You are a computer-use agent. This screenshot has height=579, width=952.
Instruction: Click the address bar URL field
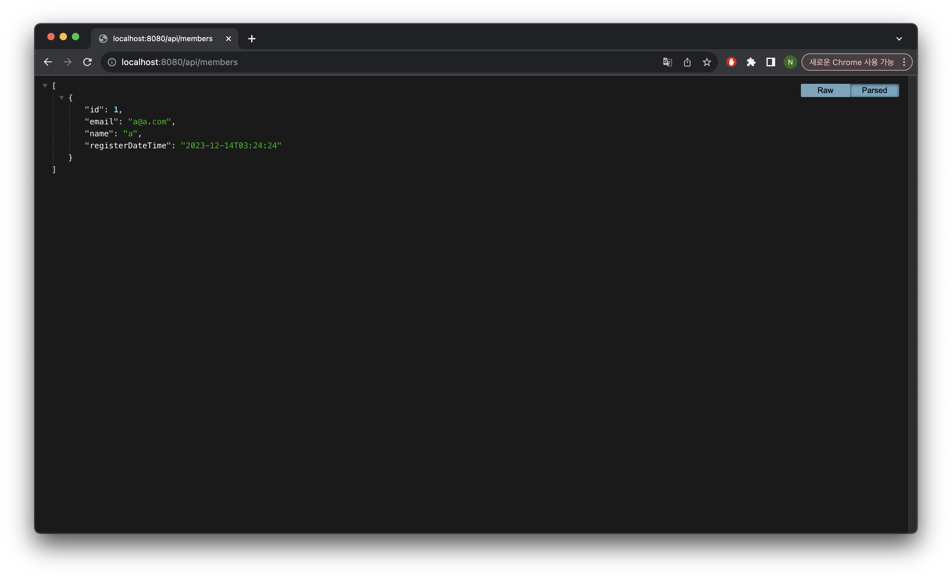coord(348,62)
